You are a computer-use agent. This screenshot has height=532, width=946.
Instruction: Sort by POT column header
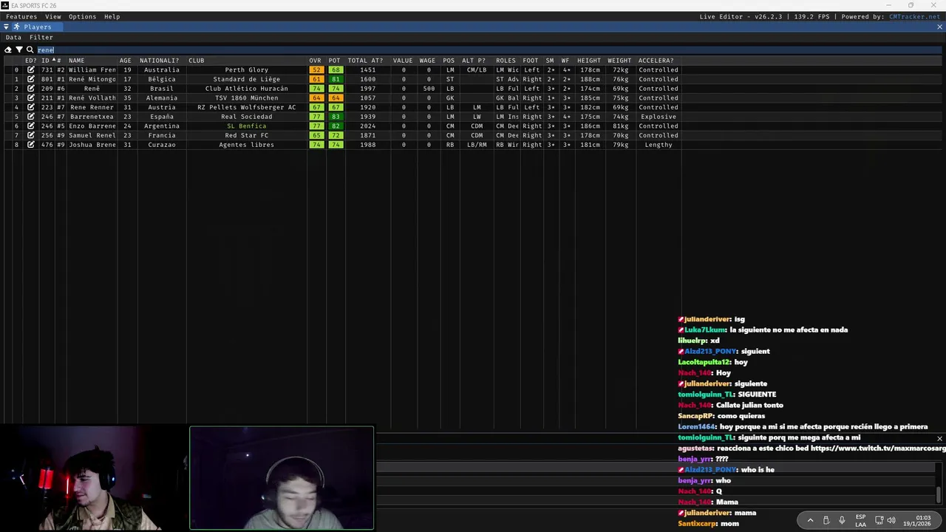click(335, 61)
